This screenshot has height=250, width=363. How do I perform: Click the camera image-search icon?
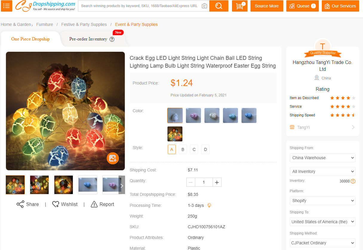click(x=204, y=6)
